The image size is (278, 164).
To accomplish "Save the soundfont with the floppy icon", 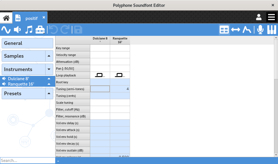I will click(x=78, y=30).
